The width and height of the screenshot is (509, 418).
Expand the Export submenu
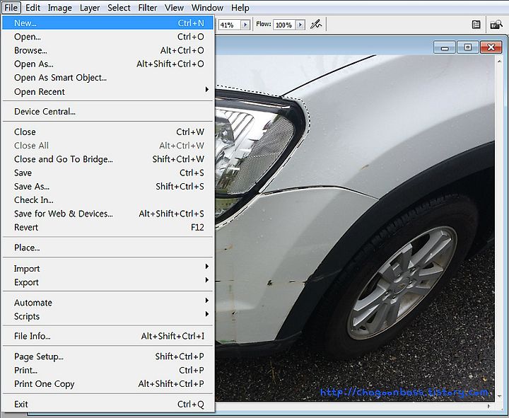[107, 282]
